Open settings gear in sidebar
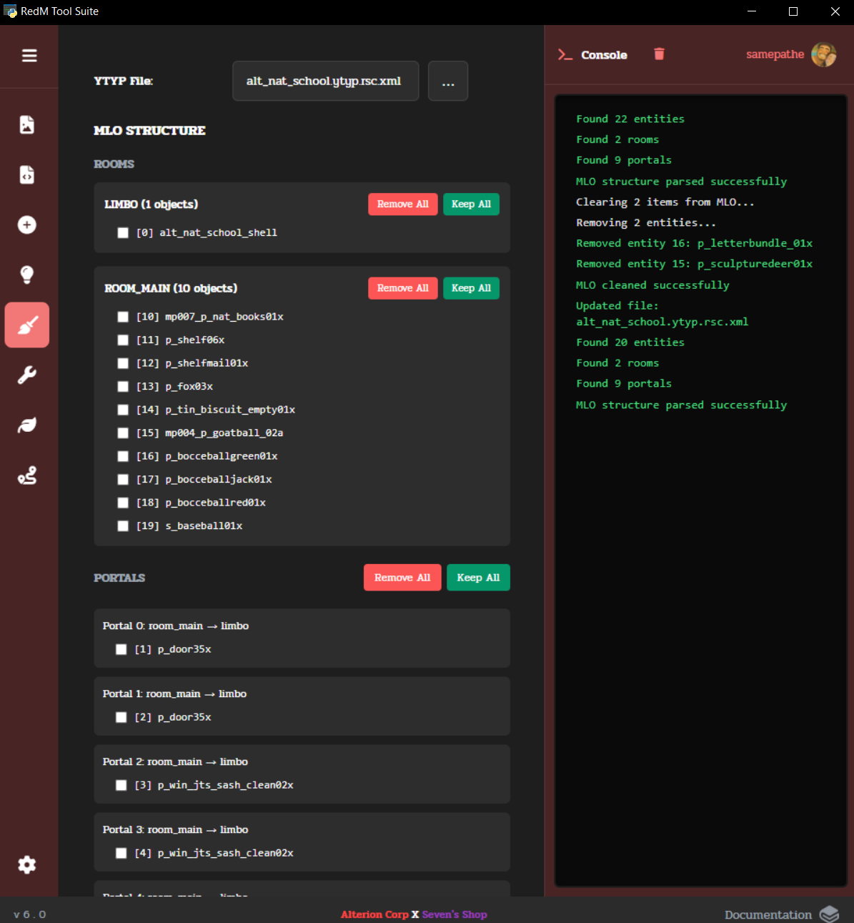This screenshot has width=854, height=923. [x=27, y=865]
